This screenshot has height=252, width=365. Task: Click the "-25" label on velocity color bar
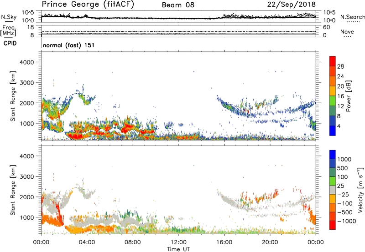click(343, 195)
